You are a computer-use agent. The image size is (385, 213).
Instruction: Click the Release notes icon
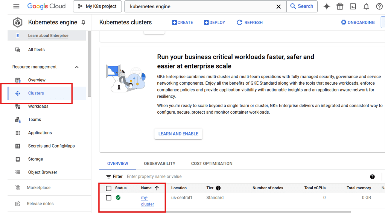pyautogui.click(x=18, y=204)
